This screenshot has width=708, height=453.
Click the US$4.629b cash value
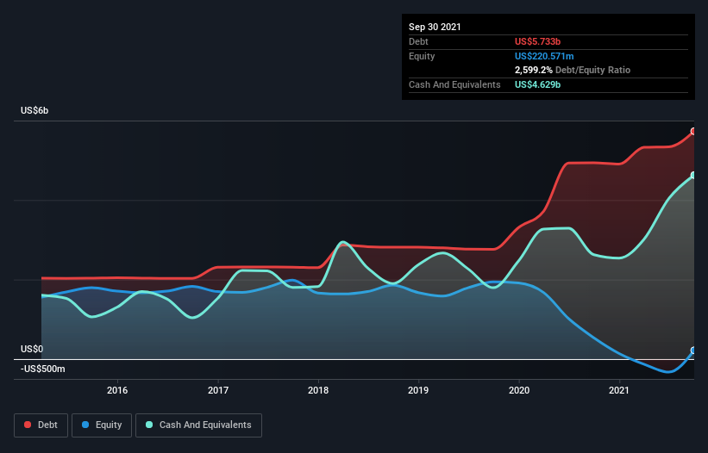[x=538, y=84]
